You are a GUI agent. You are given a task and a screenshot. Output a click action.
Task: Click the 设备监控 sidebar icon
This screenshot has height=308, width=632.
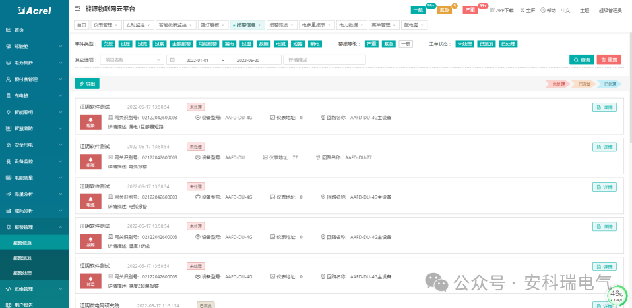point(9,161)
